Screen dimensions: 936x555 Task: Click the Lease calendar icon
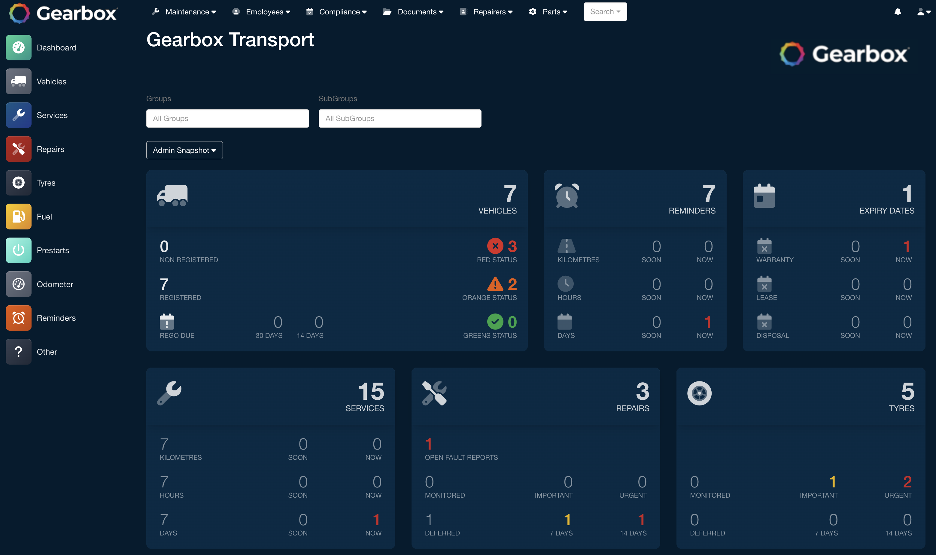764,284
